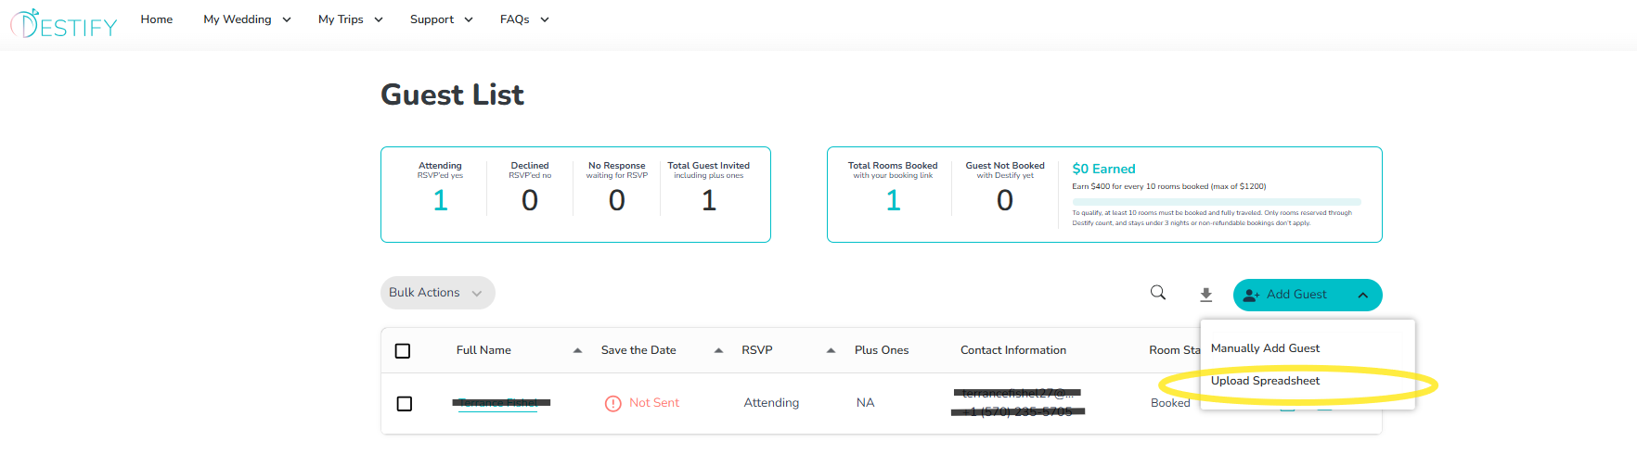Image resolution: width=1637 pixels, height=454 pixels.
Task: Open the guest list search icon
Action: pyautogui.click(x=1158, y=293)
